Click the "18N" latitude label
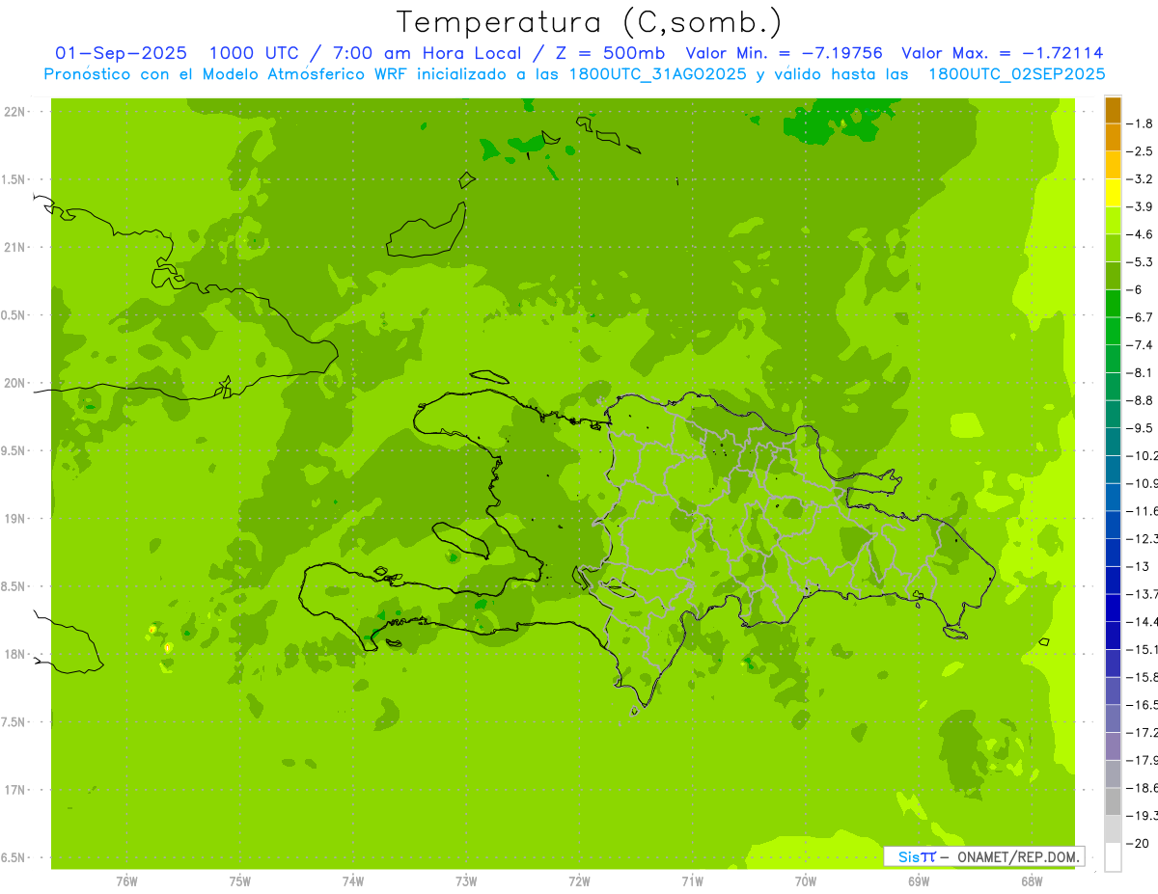This screenshot has width=1158, height=894. (14, 654)
